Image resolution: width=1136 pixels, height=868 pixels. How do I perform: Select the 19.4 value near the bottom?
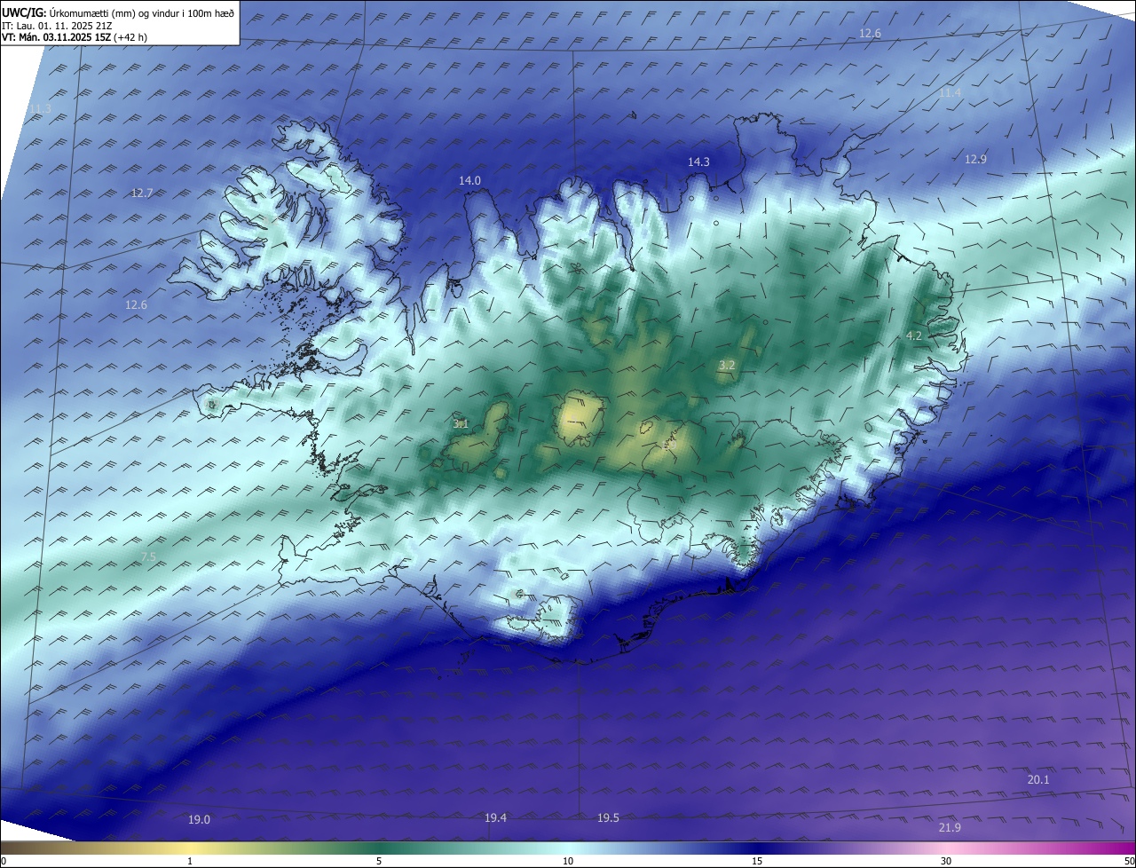[495, 817]
